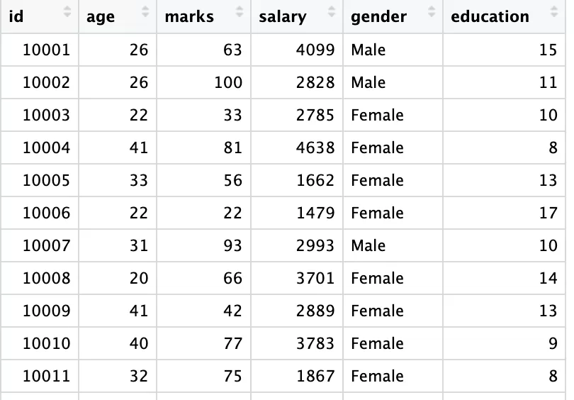Viewport: 574px width, 400px height.
Task: Click the education column sort arrows
Action: tap(553, 12)
